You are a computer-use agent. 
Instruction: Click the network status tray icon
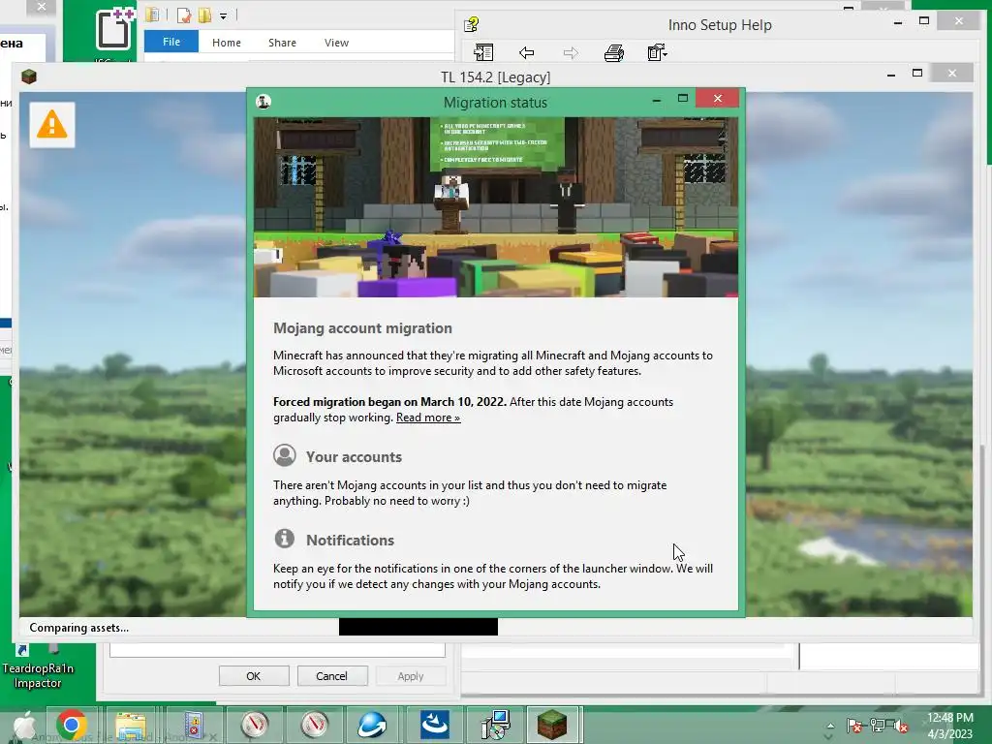tap(878, 727)
